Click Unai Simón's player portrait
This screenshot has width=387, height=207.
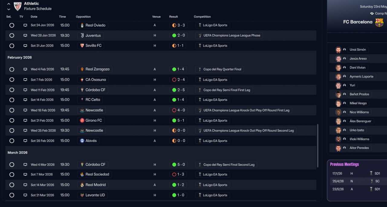[x=338, y=50]
